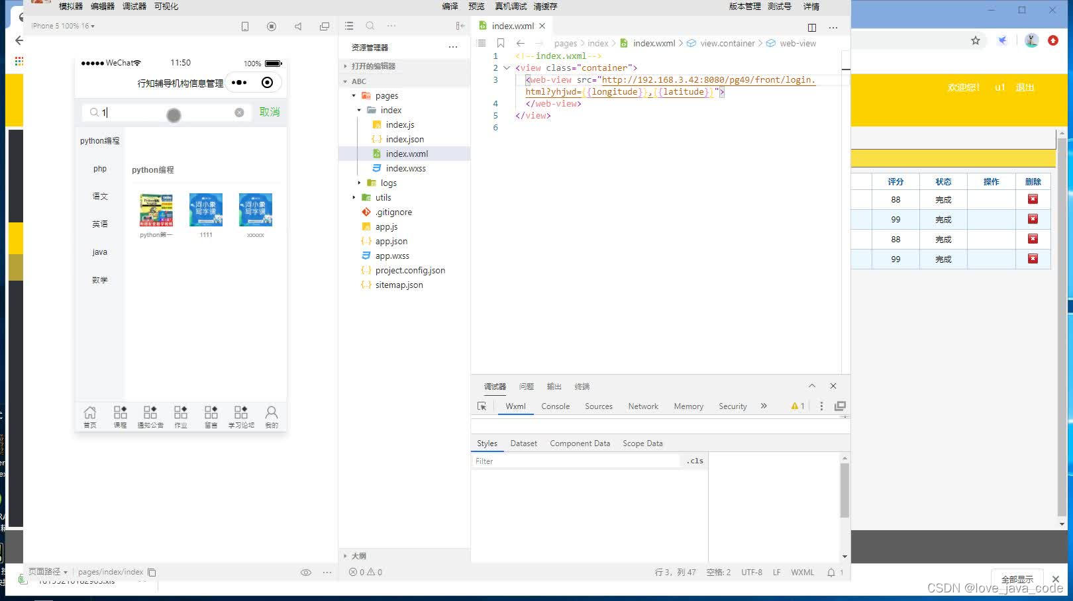The image size is (1073, 601).
Task: Open the DevTools warning count indicator
Action: point(797,406)
